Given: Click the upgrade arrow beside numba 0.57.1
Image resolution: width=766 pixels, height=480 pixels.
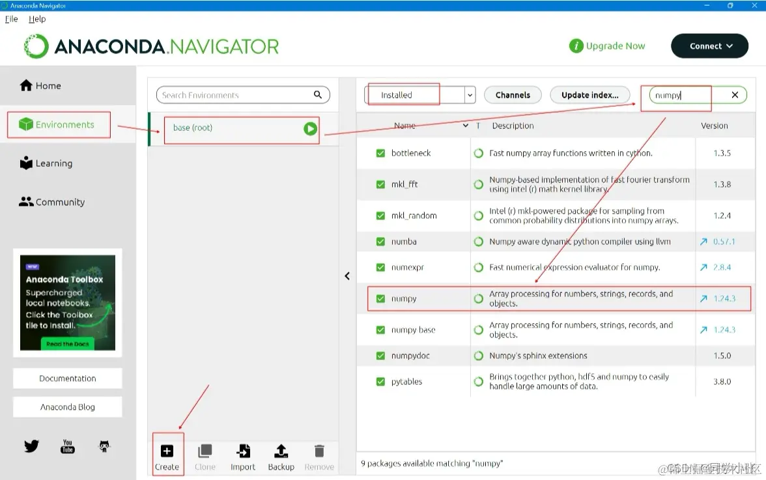Looking at the screenshot, I should click(703, 241).
